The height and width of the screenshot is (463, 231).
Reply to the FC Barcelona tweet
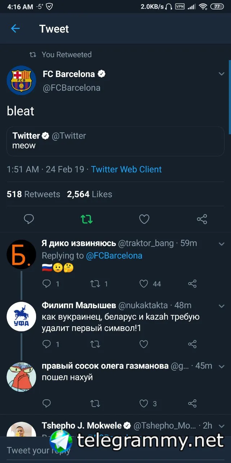[29, 219]
